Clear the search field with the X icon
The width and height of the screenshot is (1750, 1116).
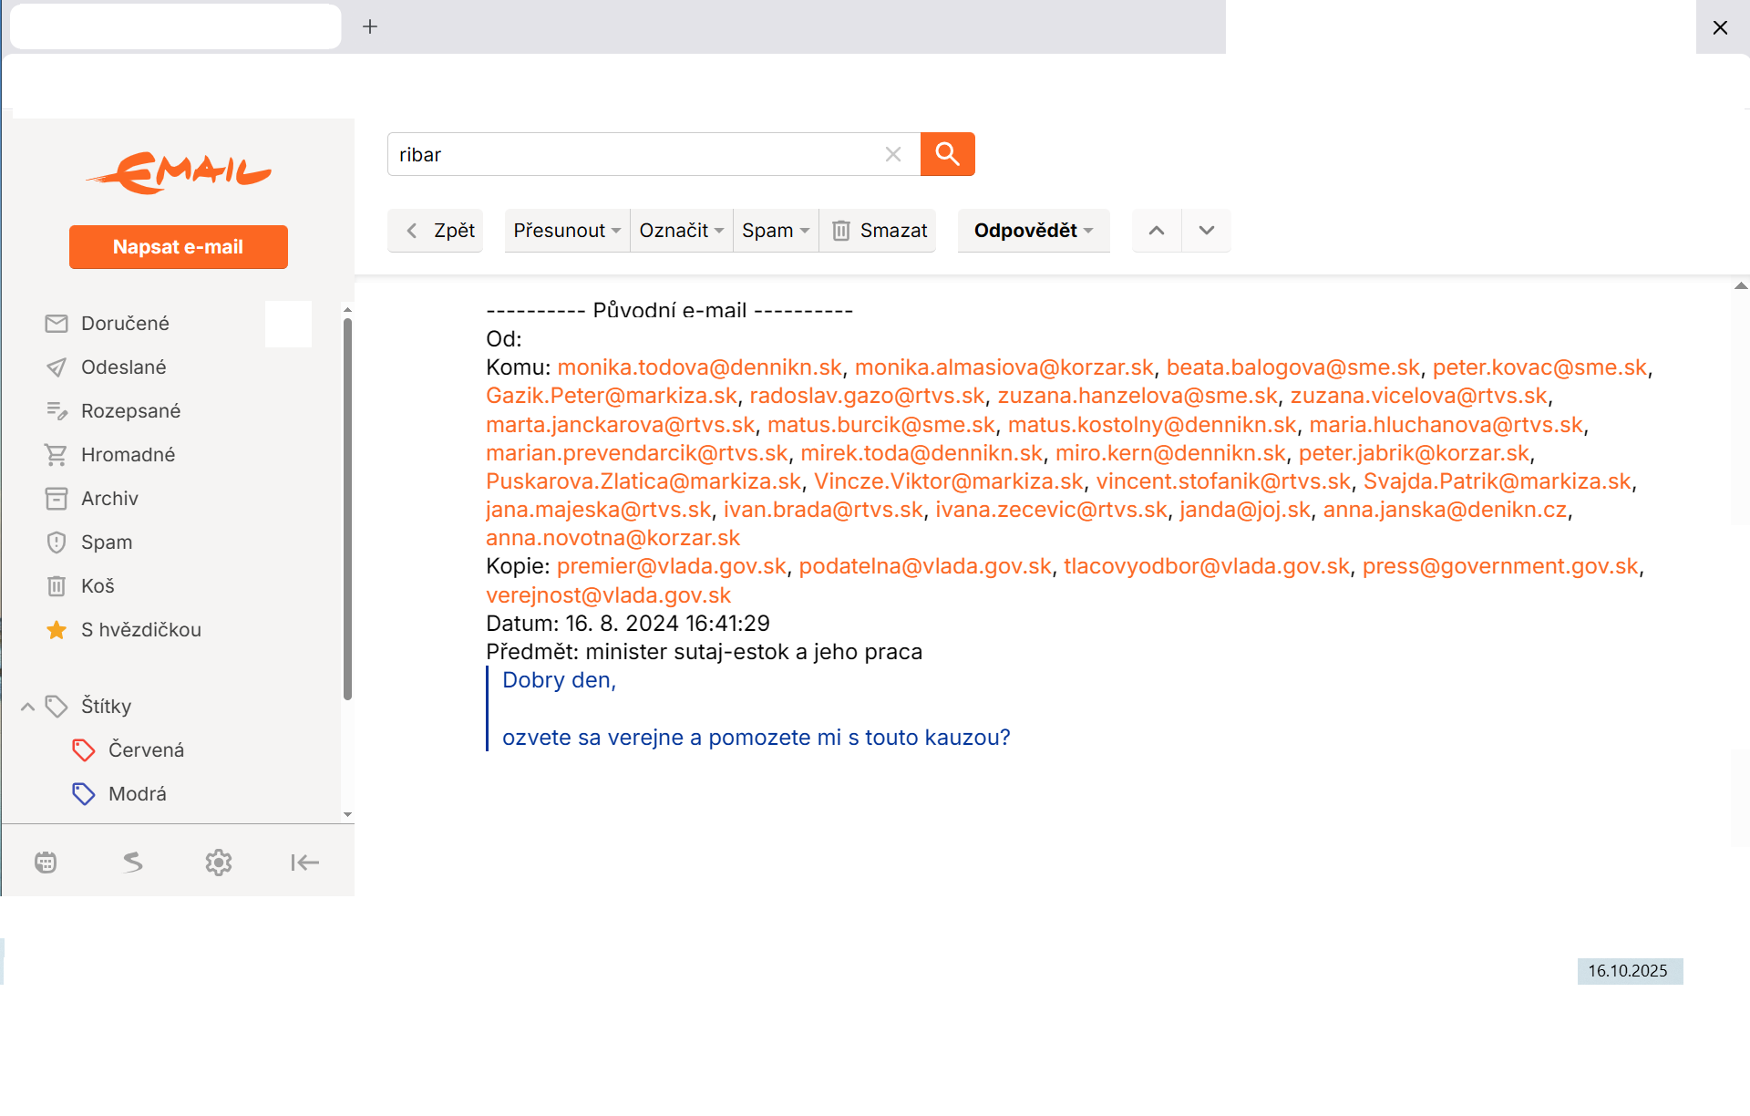pos(893,155)
